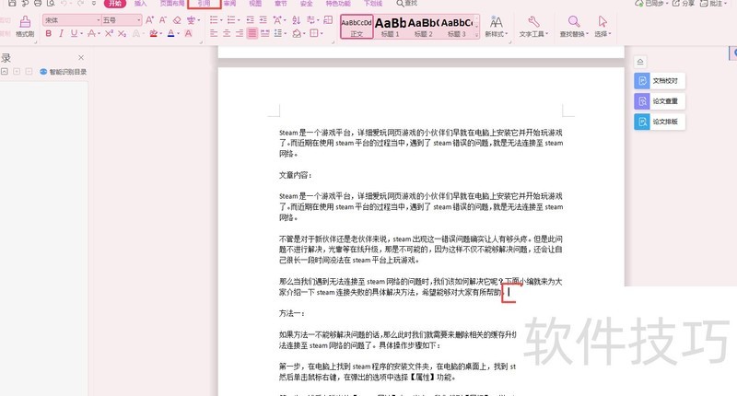Toggle subscript X₂ formatting
The image size is (737, 396).
pos(122,33)
